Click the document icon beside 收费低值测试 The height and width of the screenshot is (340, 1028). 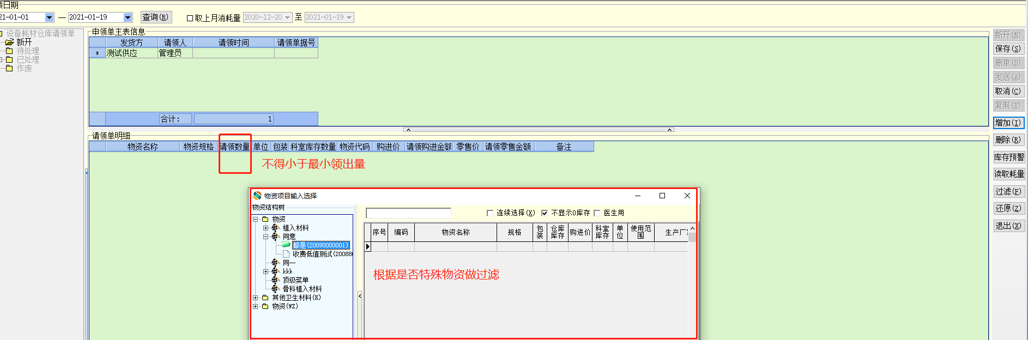[x=286, y=254]
